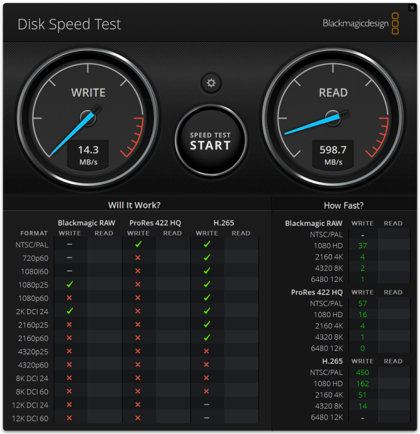This screenshot has width=420, height=434.
Task: Click green check for H.265 720p60 write
Action: [207, 258]
